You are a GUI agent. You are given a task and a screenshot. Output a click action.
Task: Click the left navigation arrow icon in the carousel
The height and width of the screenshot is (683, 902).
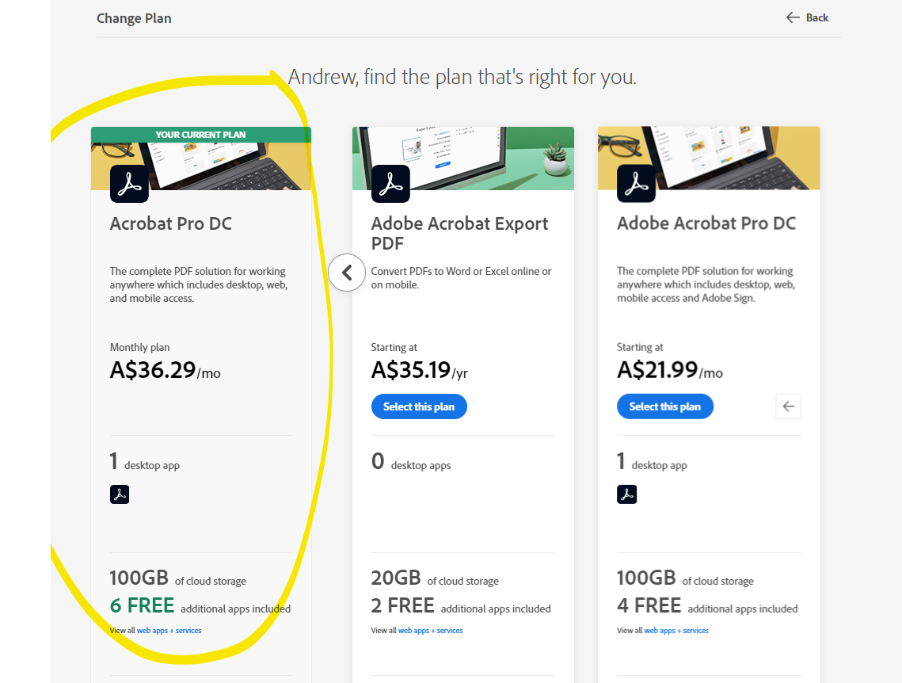pyautogui.click(x=347, y=272)
